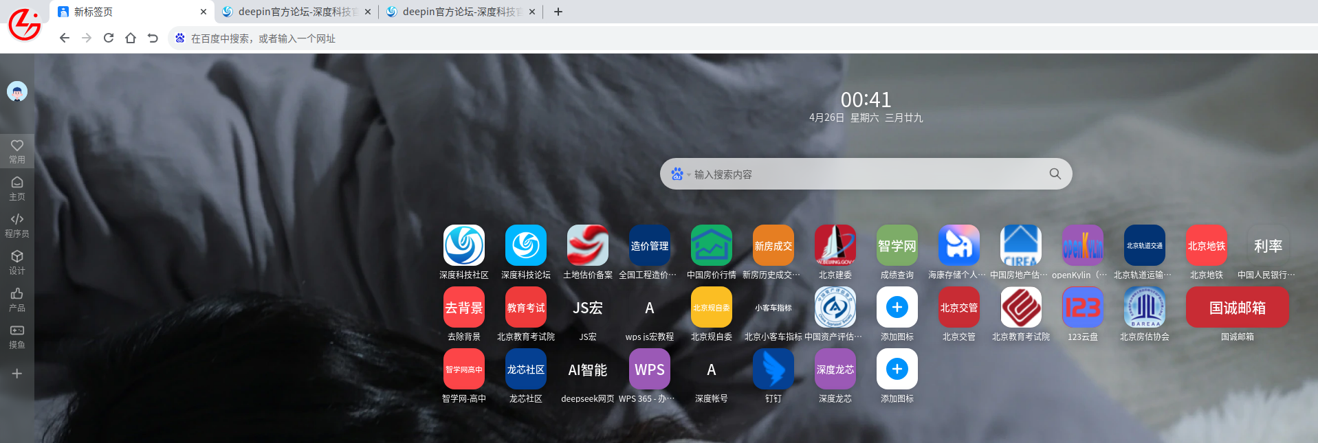The width and height of the screenshot is (1318, 443).
Task: Open the 北京地铁 red shortcut icon
Action: point(1207,245)
